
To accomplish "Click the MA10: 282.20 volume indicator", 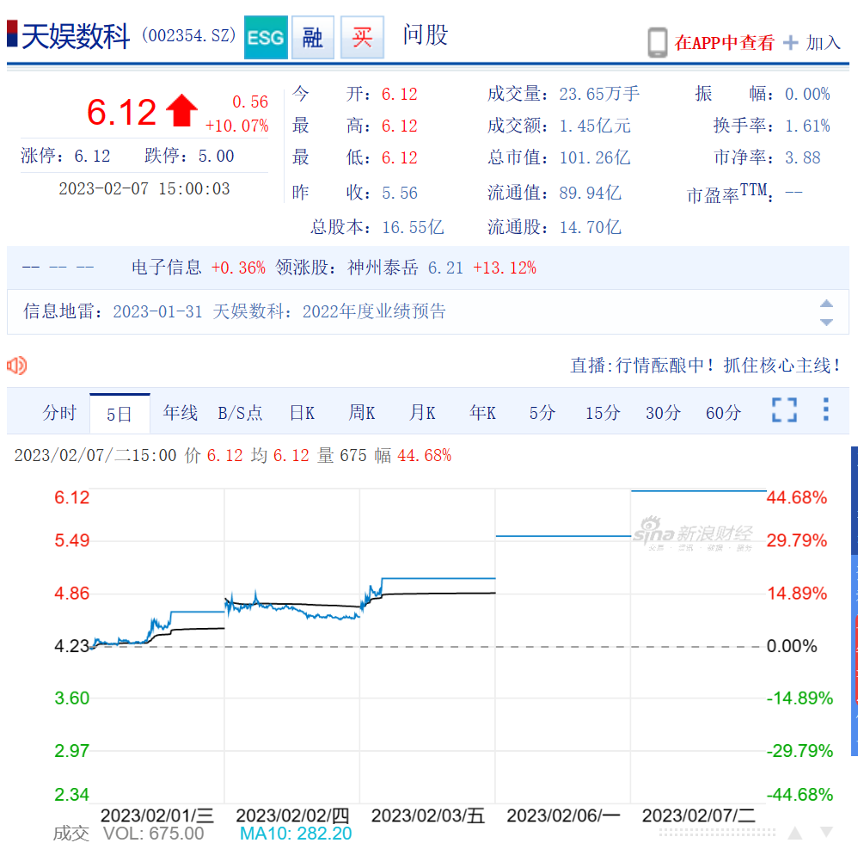I will tap(296, 834).
